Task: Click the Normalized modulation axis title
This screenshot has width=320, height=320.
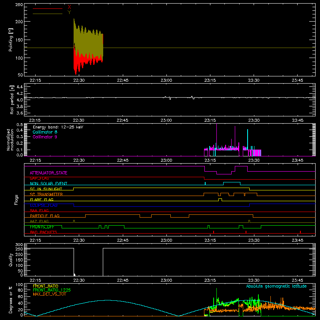Action: [10, 140]
